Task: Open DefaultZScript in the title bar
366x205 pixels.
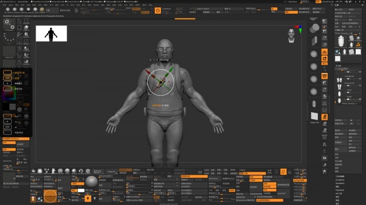Action: [x=328, y=1]
